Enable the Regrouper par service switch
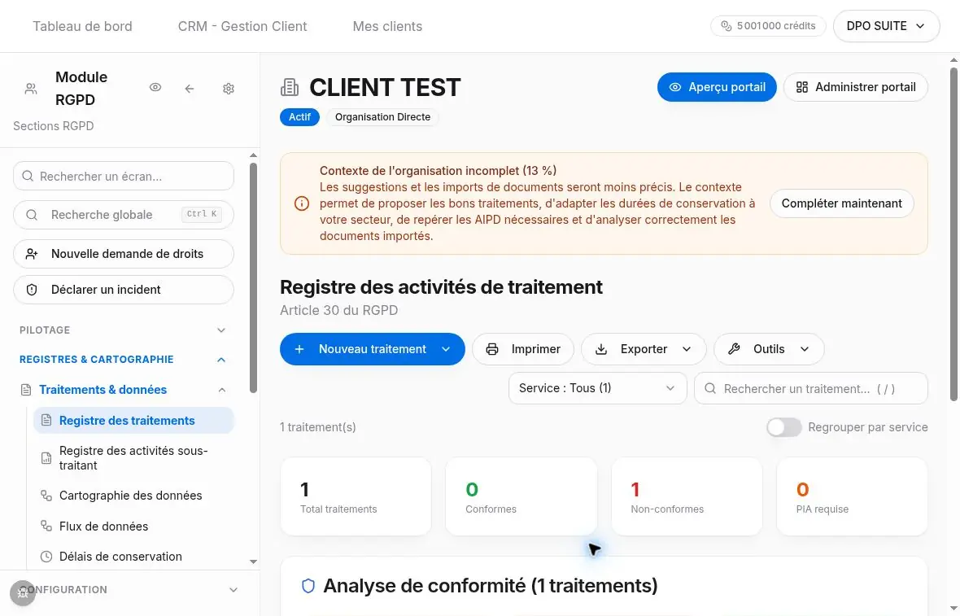960x616 pixels. coord(783,427)
